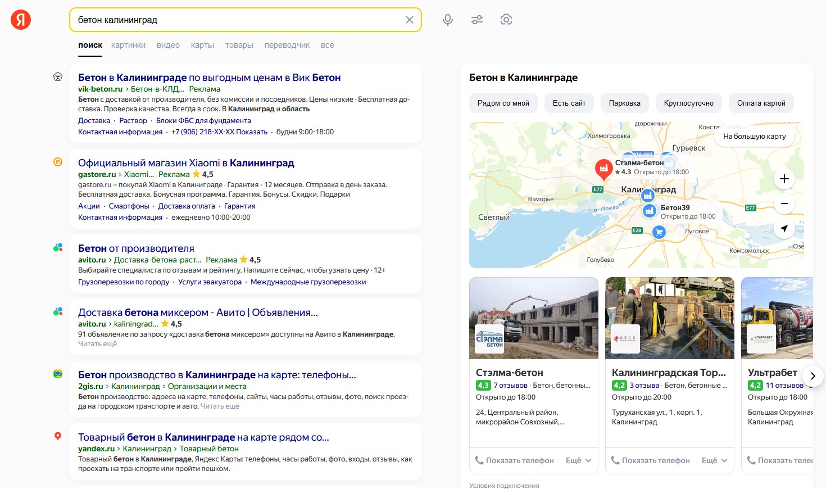The image size is (826, 489).
Task: Open search settings sliders icon
Action: [477, 20]
